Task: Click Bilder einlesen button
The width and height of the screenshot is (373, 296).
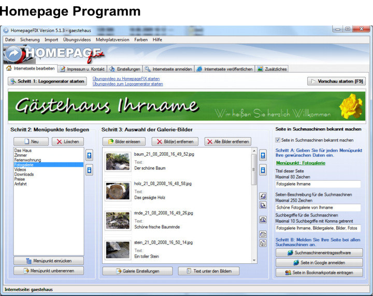Action: [124, 142]
